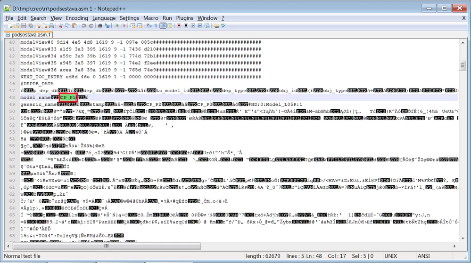Click Save Current Recorded Macro icon
The image size is (471, 263).
tap(207, 26)
